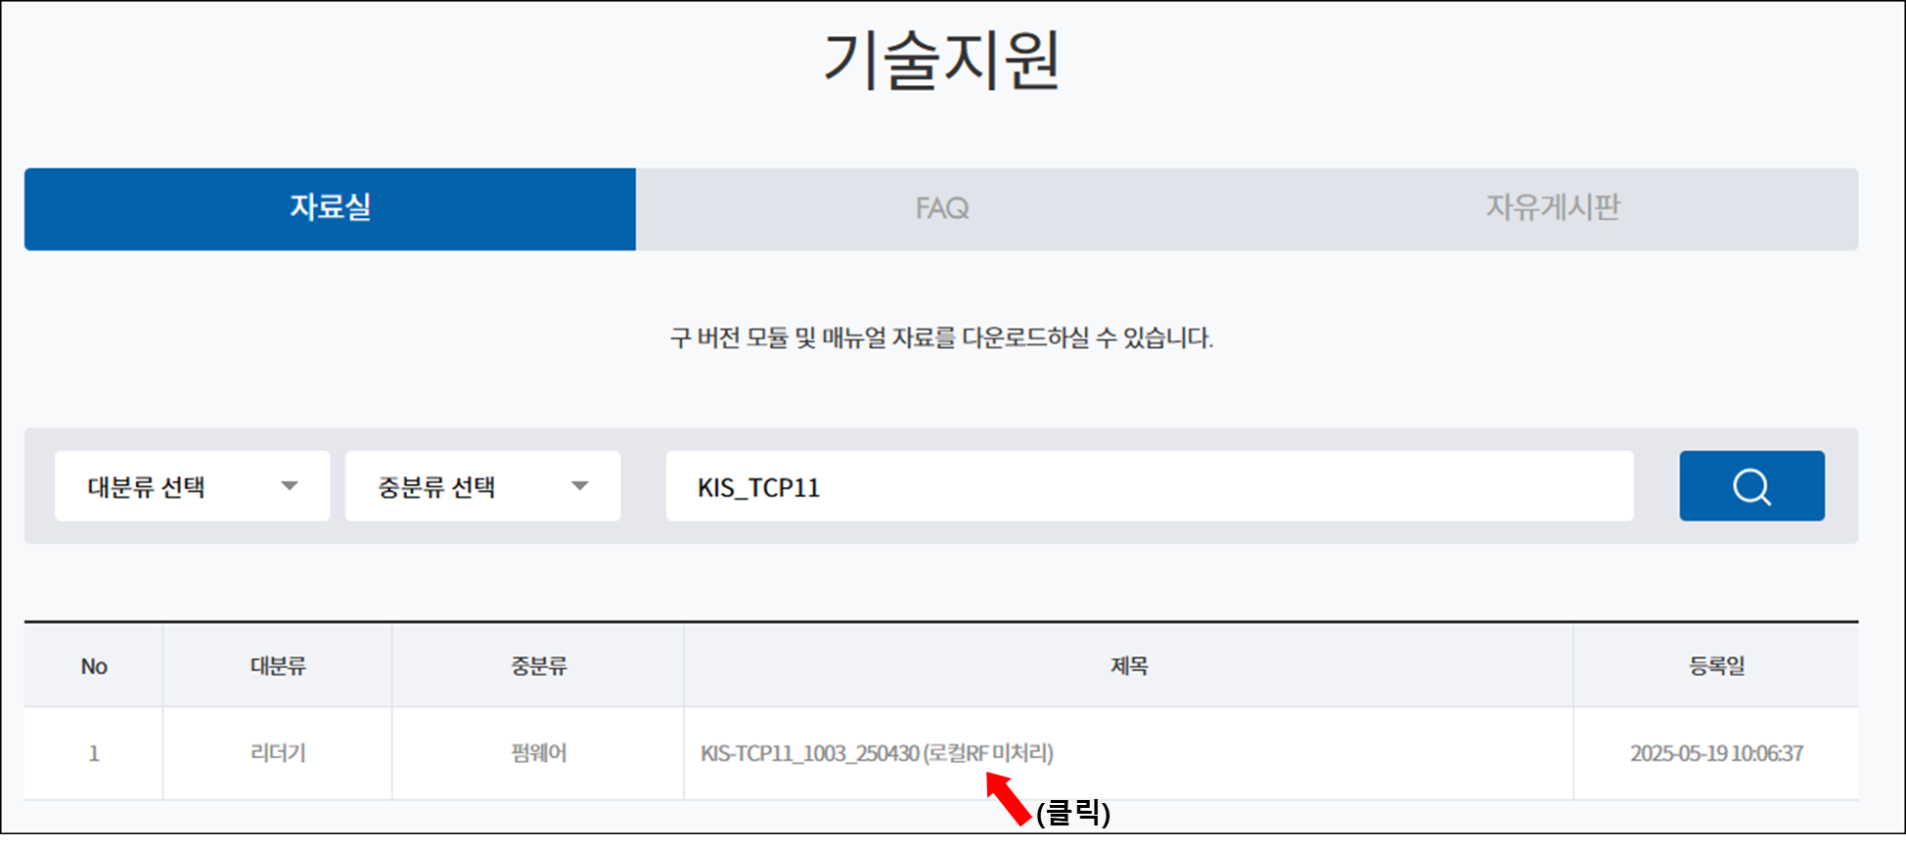Image resolution: width=1906 pixels, height=847 pixels.
Task: Select the 중분류 column header
Action: (538, 666)
